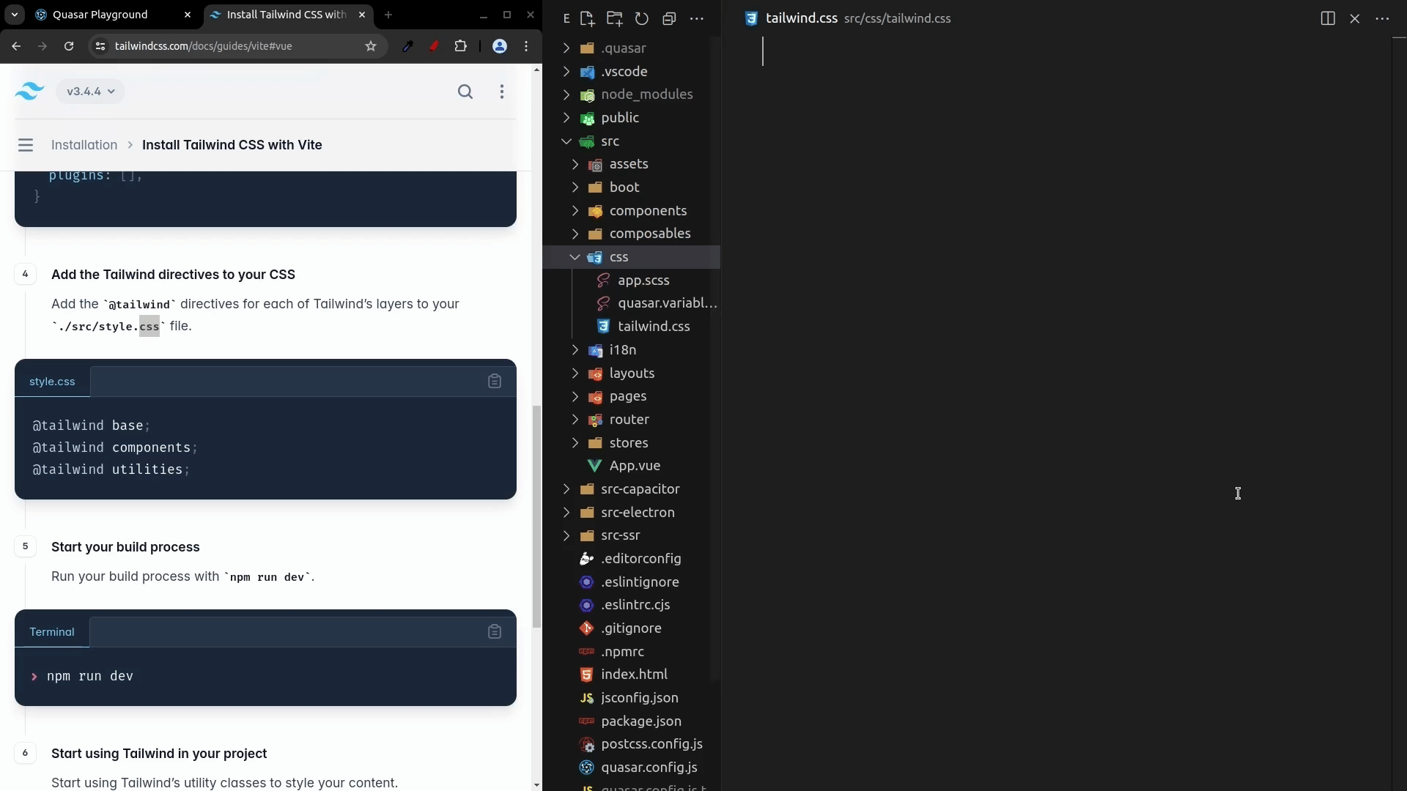Open the docs navigation hamburger menu
The image size is (1407, 791).
[x=26, y=145]
